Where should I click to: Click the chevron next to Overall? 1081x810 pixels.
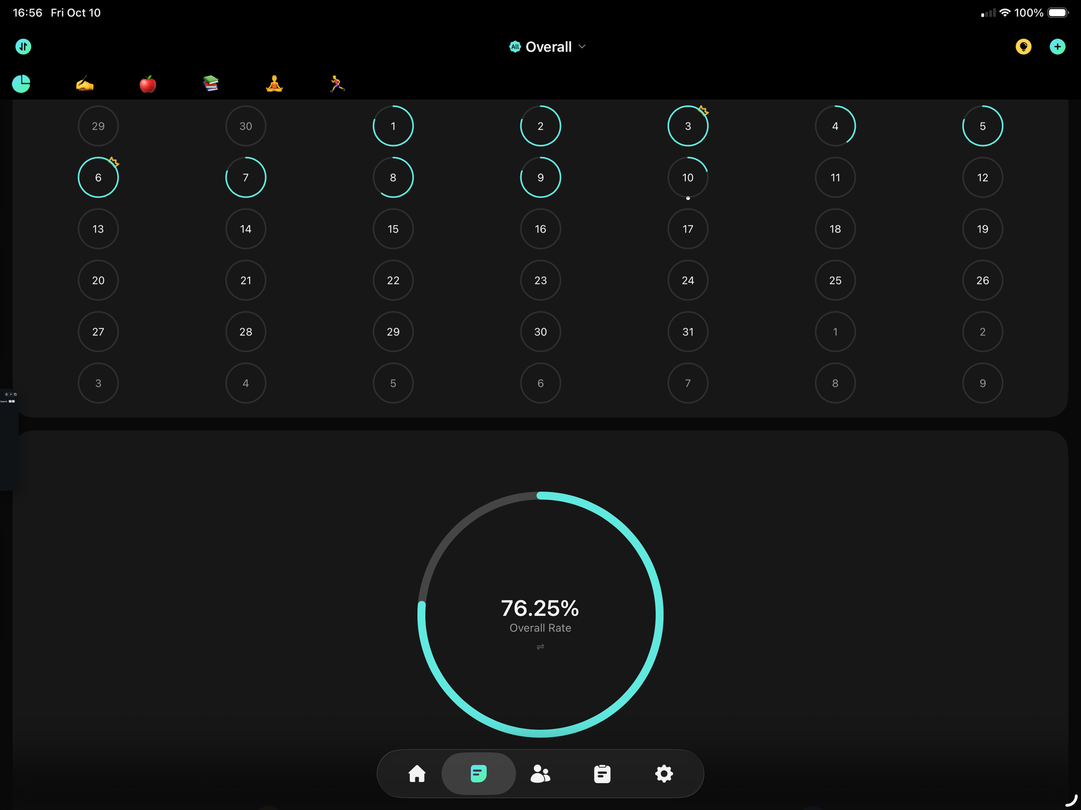point(582,46)
